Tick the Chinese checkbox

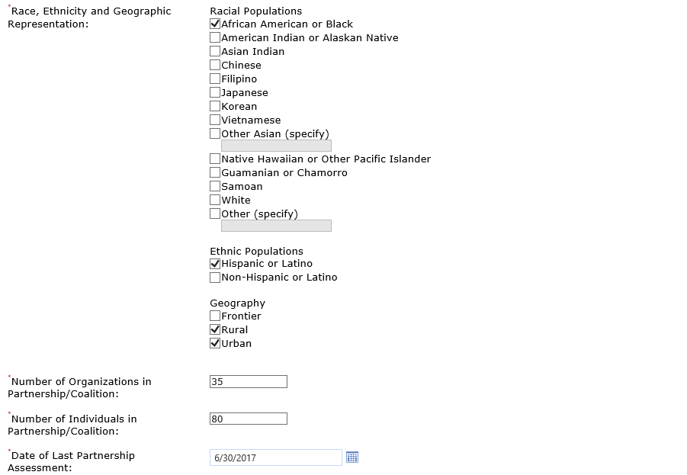215,66
